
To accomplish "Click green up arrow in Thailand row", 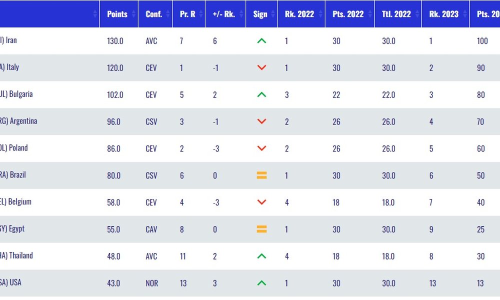I will (261, 256).
